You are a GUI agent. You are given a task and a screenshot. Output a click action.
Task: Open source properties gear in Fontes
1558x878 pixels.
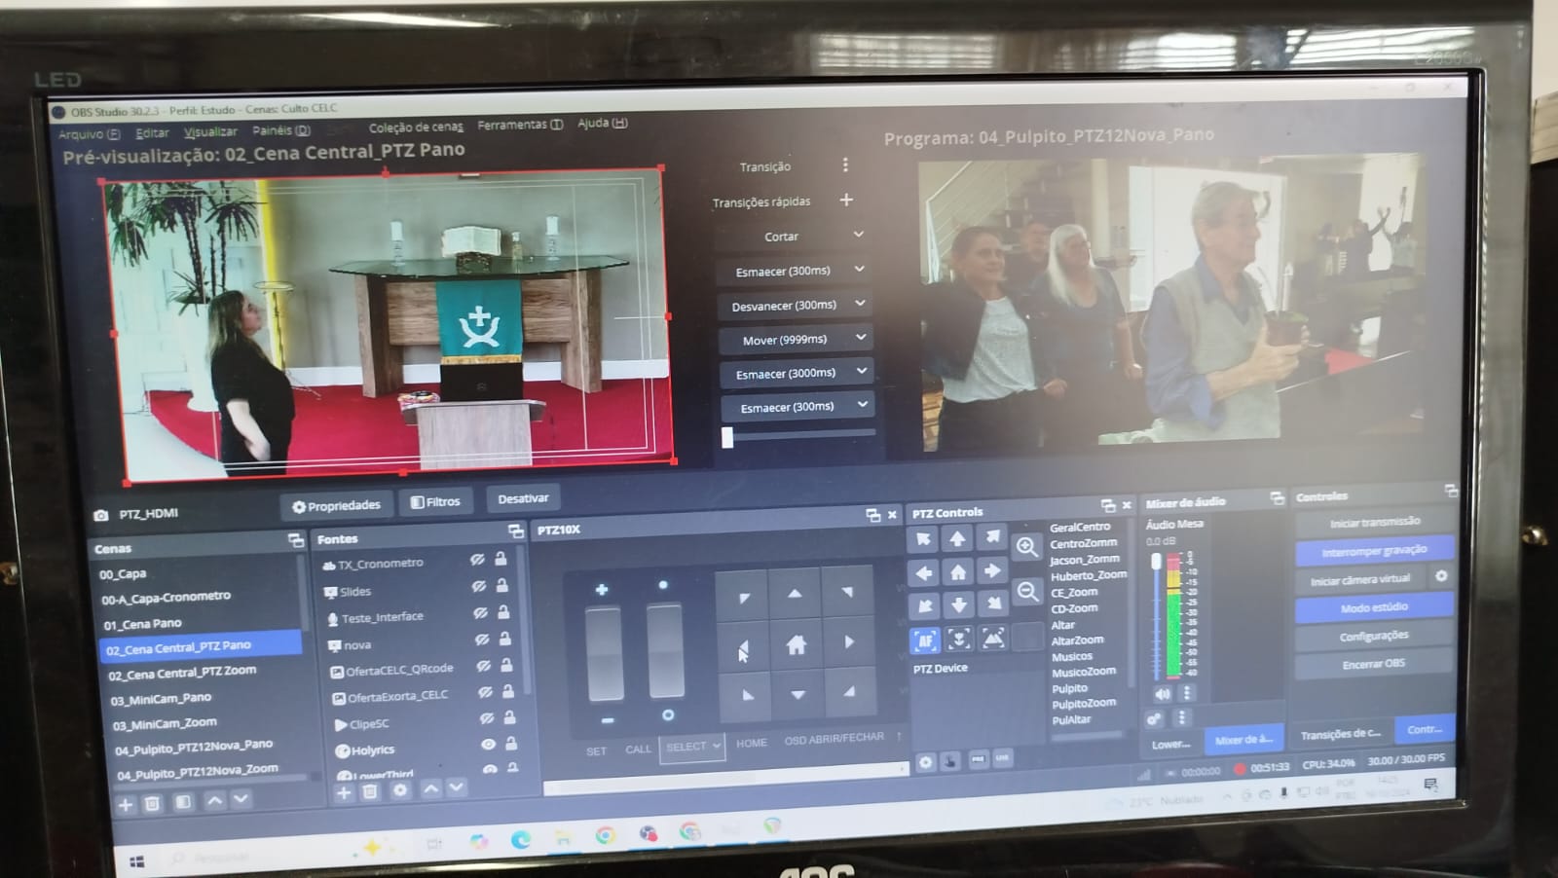point(399,790)
